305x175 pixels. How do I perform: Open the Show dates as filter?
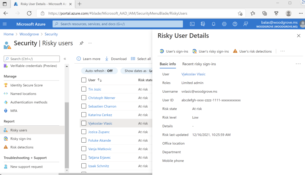[136, 71]
